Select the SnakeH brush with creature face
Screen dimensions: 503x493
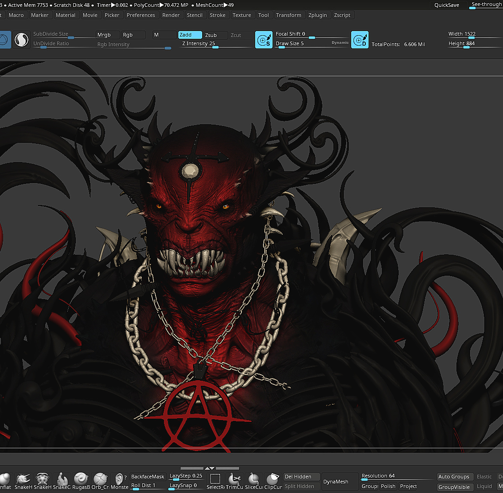(x=43, y=482)
